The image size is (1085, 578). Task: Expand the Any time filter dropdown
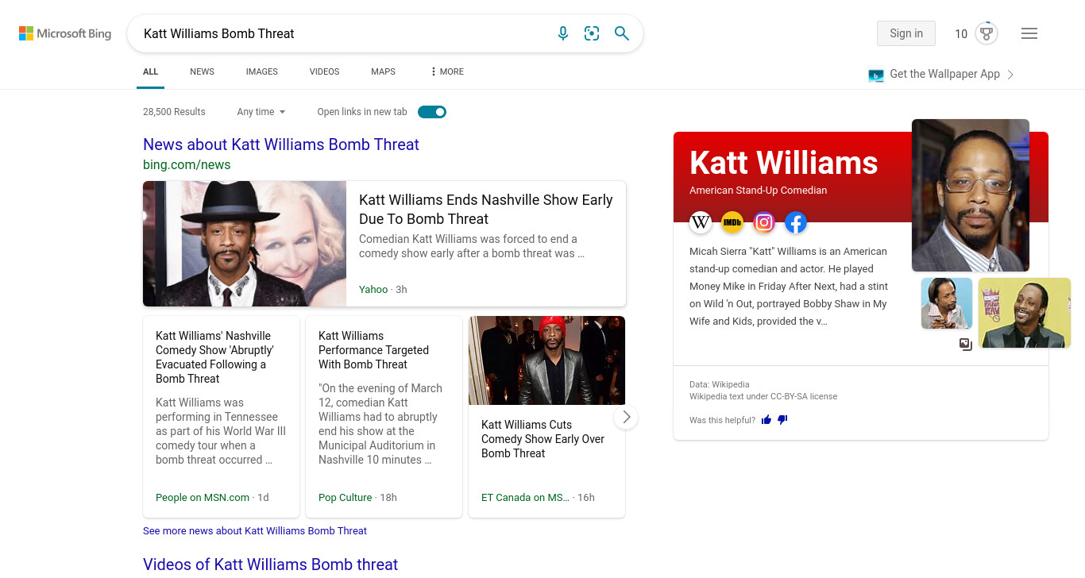pyautogui.click(x=261, y=112)
